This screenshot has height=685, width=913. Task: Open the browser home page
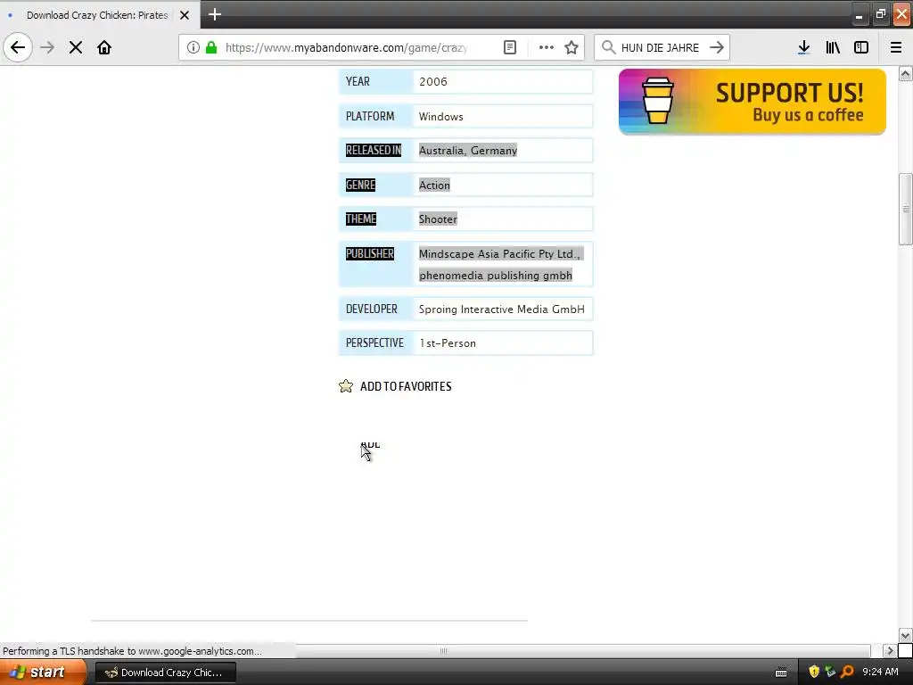(104, 47)
